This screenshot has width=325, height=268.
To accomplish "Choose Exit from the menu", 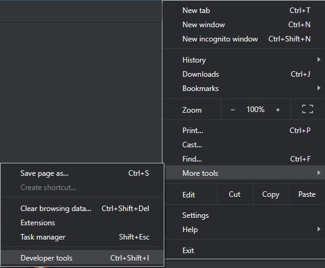I will pyautogui.click(x=244, y=251).
